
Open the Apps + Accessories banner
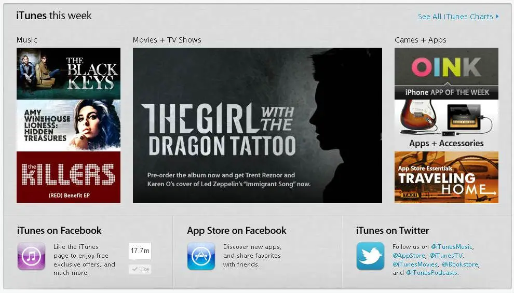click(x=446, y=125)
